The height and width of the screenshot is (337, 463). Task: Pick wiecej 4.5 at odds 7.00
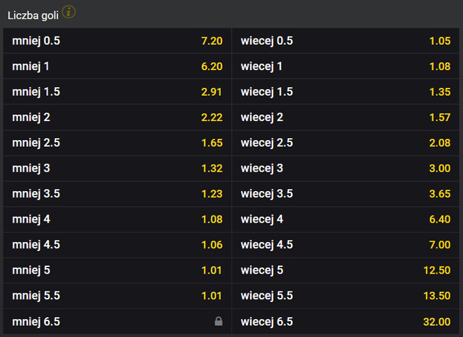coord(346,245)
